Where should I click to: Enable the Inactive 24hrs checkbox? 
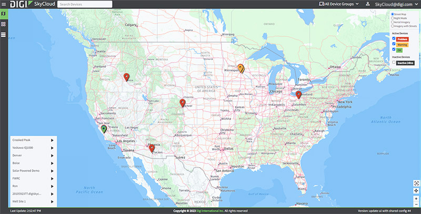click(x=394, y=63)
